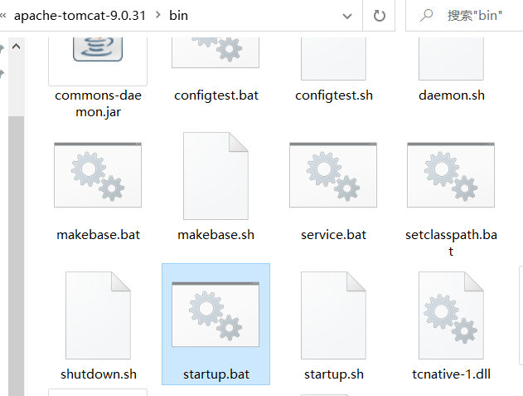Image resolution: width=523 pixels, height=396 pixels.
Task: Select the shutdown.sh blank file icon
Action: [x=98, y=315]
